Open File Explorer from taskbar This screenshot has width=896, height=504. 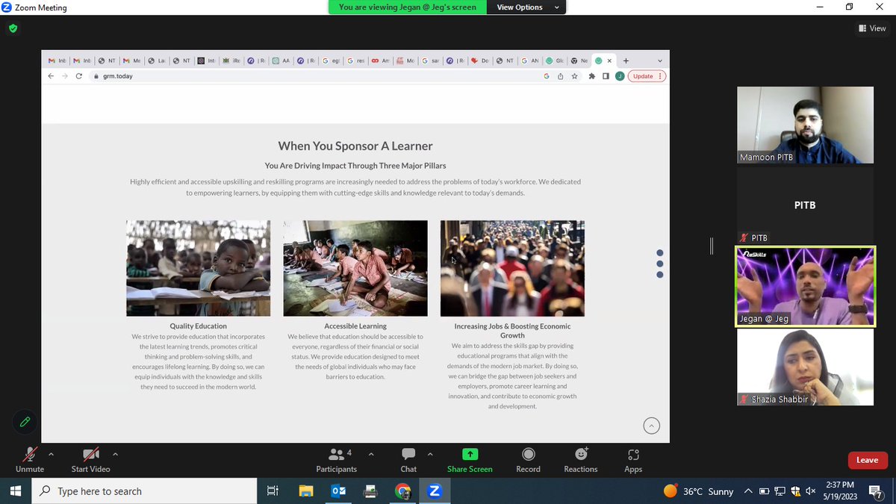305,491
